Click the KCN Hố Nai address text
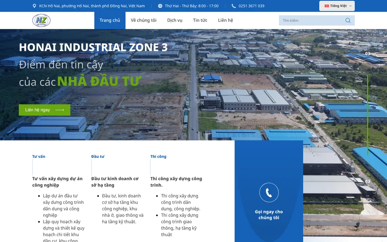Image resolution: width=387 pixels, height=242 pixels. [92, 6]
